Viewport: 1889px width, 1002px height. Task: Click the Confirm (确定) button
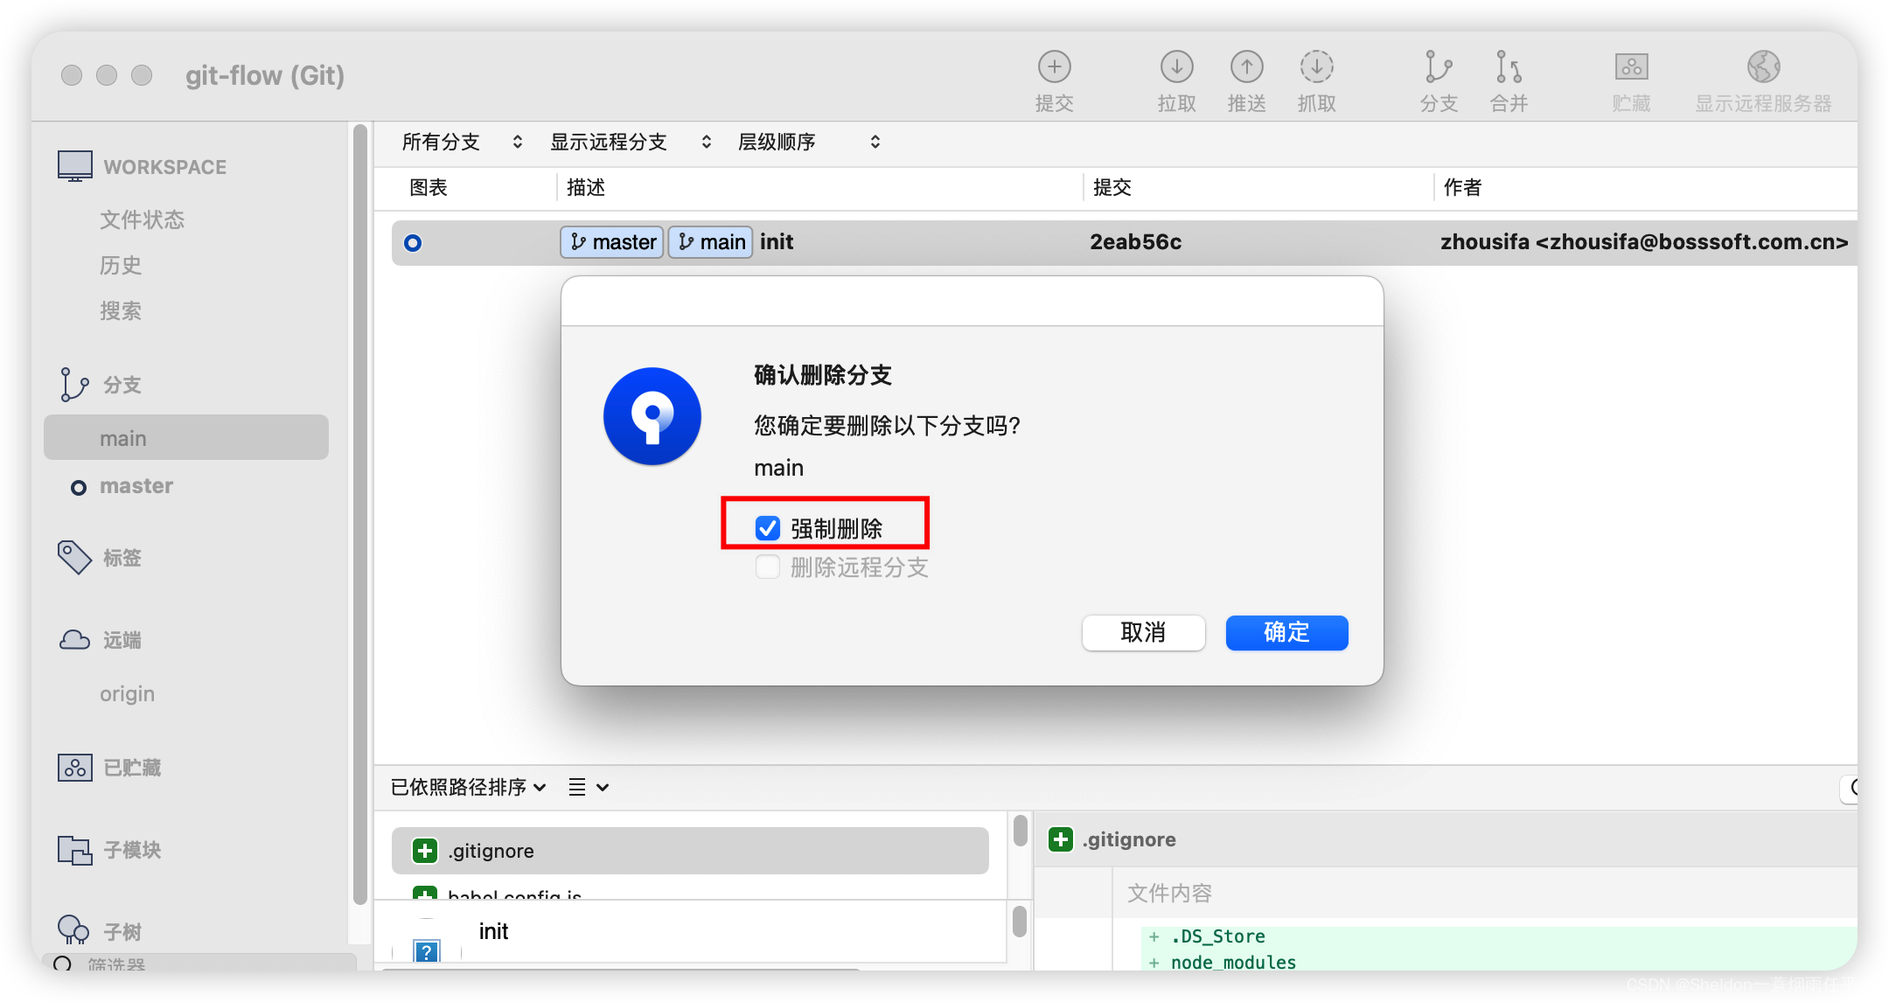tap(1286, 632)
